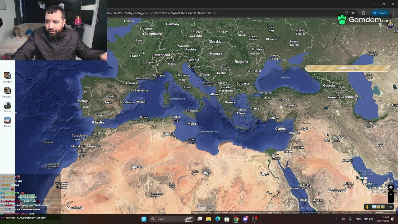This screenshot has height=224, width=398.
Task: Open the Paused Chrome profile button
Action: 380,13
